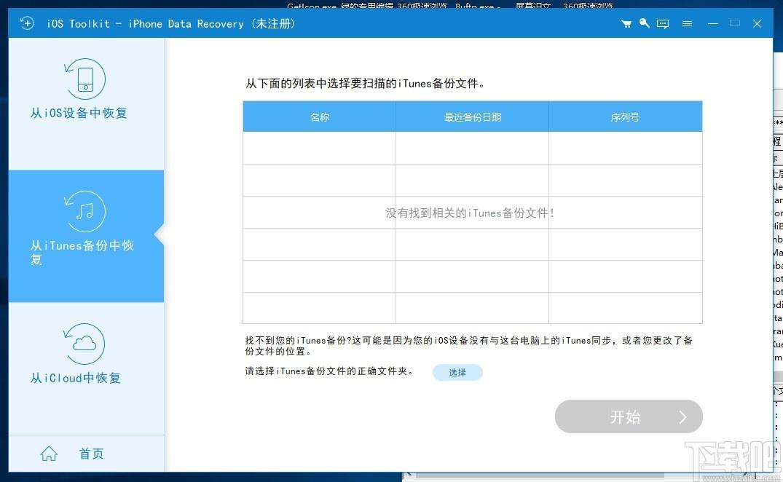Screen dimensions: 783x482
Task: Click the cloud iCloud restore icon
Action: click(84, 343)
